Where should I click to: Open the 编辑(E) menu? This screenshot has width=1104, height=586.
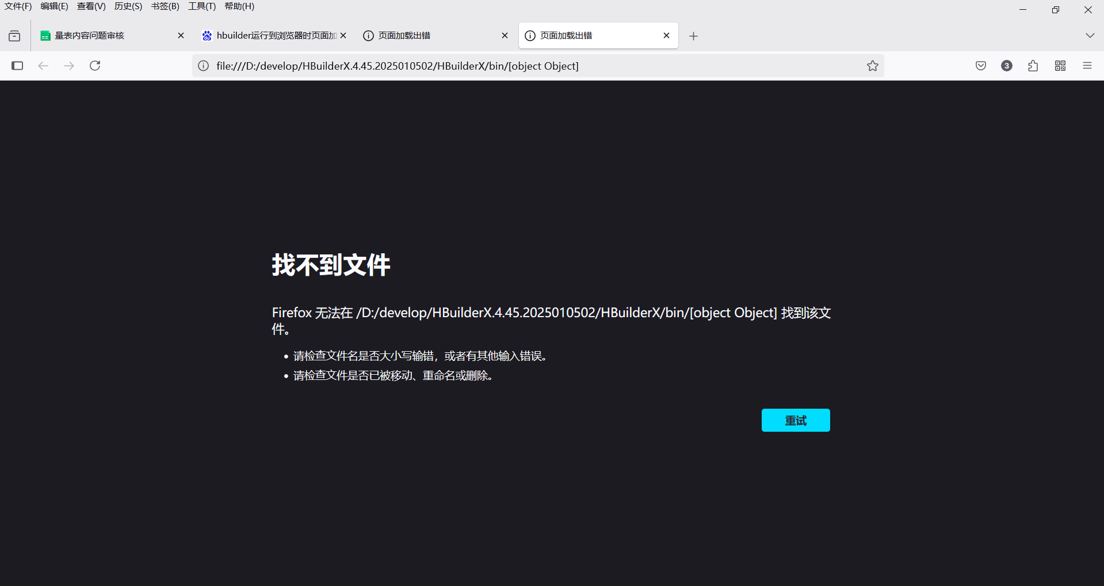pos(54,6)
